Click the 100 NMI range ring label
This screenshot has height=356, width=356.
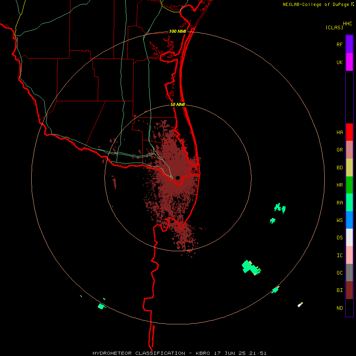tap(178, 31)
